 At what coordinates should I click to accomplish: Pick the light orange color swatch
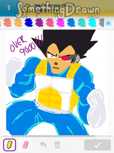pos(18,23)
